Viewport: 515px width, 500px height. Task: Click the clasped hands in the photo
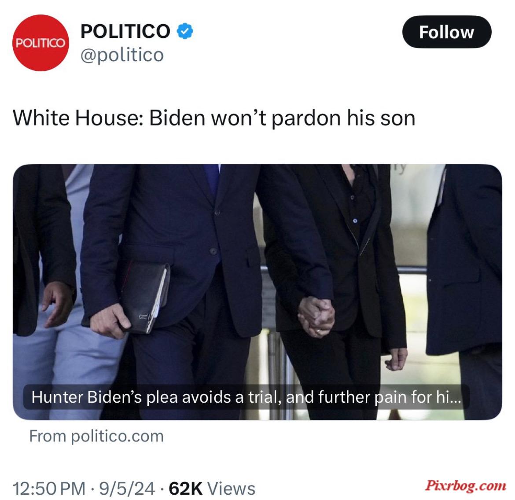click(316, 316)
